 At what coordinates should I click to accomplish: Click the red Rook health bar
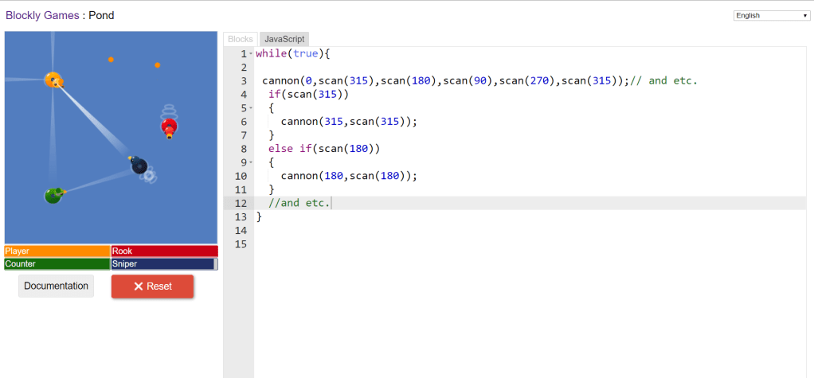click(x=164, y=251)
